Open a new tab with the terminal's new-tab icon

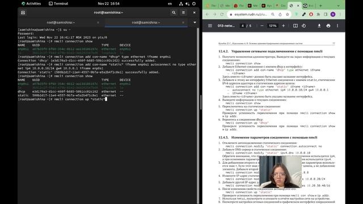click(23, 12)
